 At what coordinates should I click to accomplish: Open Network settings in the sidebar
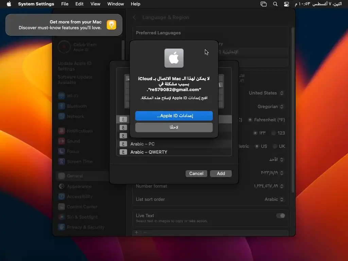[71, 116]
